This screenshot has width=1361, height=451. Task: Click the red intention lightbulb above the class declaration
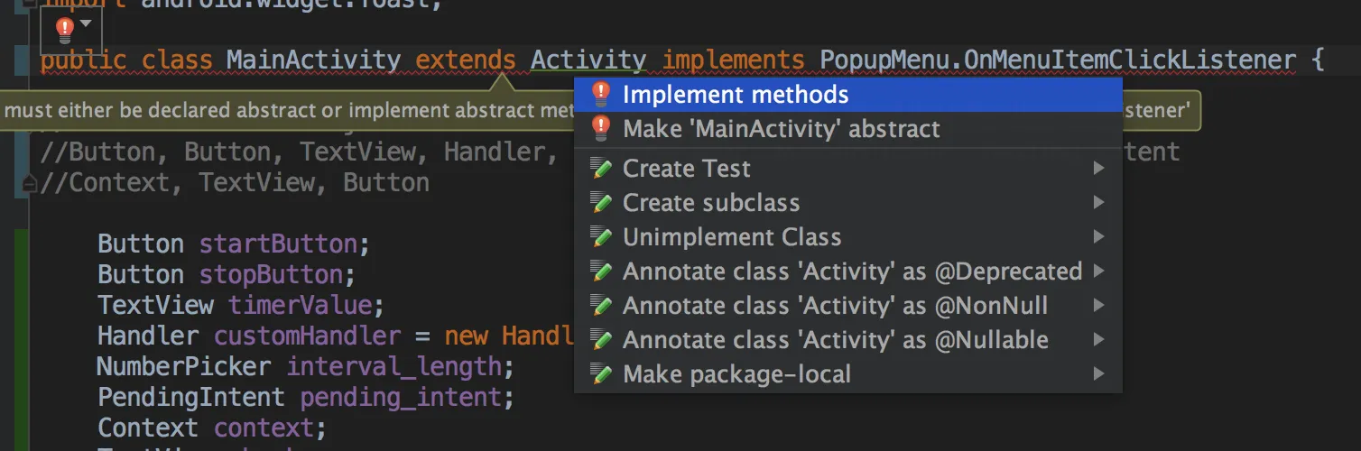(64, 30)
